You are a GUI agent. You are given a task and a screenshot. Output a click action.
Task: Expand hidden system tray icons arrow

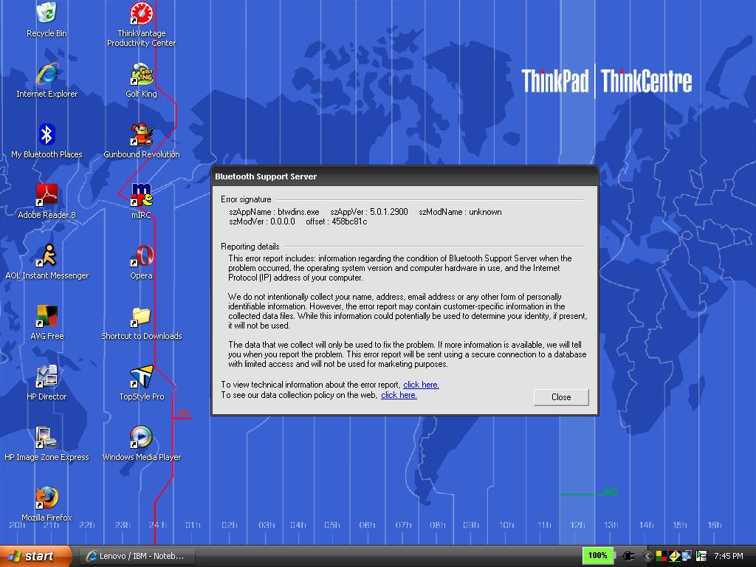[x=647, y=556]
